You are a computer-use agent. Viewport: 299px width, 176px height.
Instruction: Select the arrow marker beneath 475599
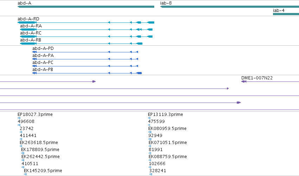coord(149,125)
